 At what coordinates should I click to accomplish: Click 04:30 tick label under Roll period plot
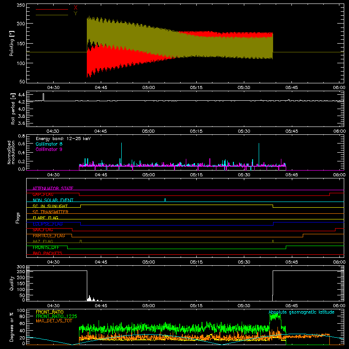pyautogui.click(x=53, y=131)
